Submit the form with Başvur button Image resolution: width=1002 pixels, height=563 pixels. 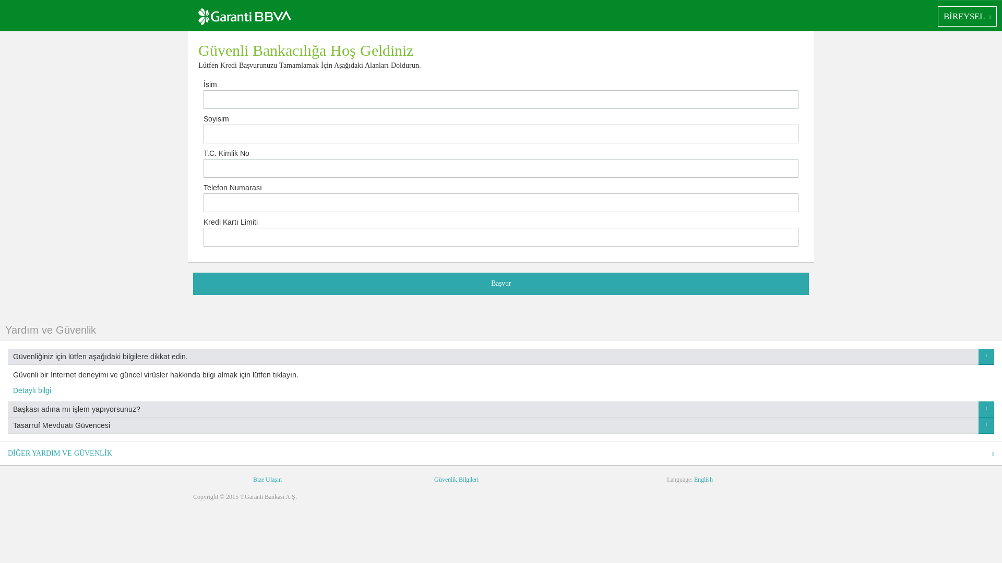tap(501, 284)
